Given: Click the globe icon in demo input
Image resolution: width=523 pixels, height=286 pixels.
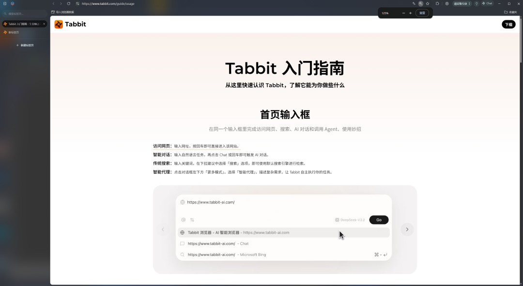Looking at the screenshot, I should [183, 202].
